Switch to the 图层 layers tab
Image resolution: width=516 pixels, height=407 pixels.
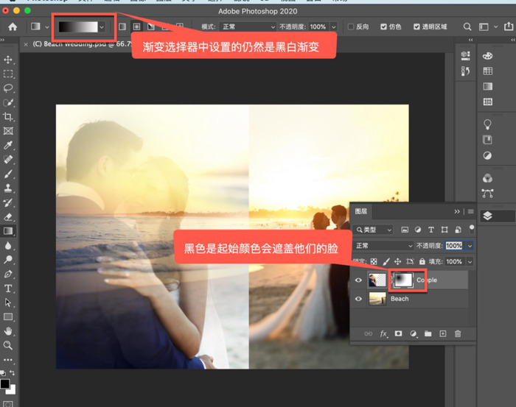[361, 211]
